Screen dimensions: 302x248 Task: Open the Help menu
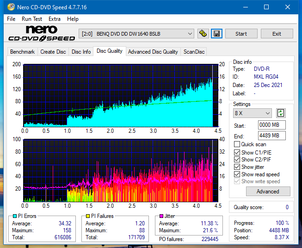pos(73,19)
